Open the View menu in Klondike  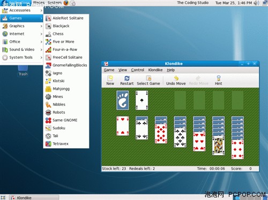[x=123, y=70]
